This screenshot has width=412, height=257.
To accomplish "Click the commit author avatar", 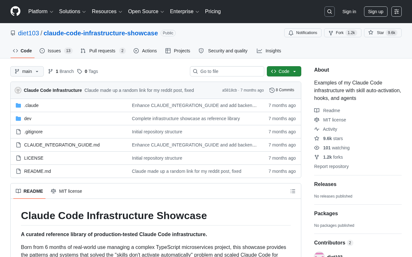I will click(18, 90).
